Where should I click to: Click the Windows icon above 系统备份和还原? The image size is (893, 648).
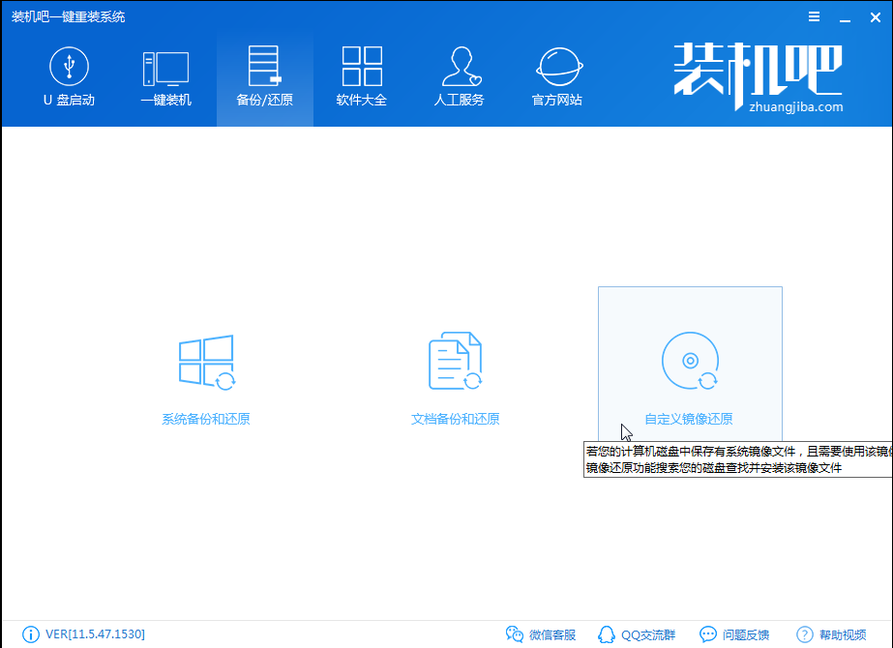(x=205, y=361)
